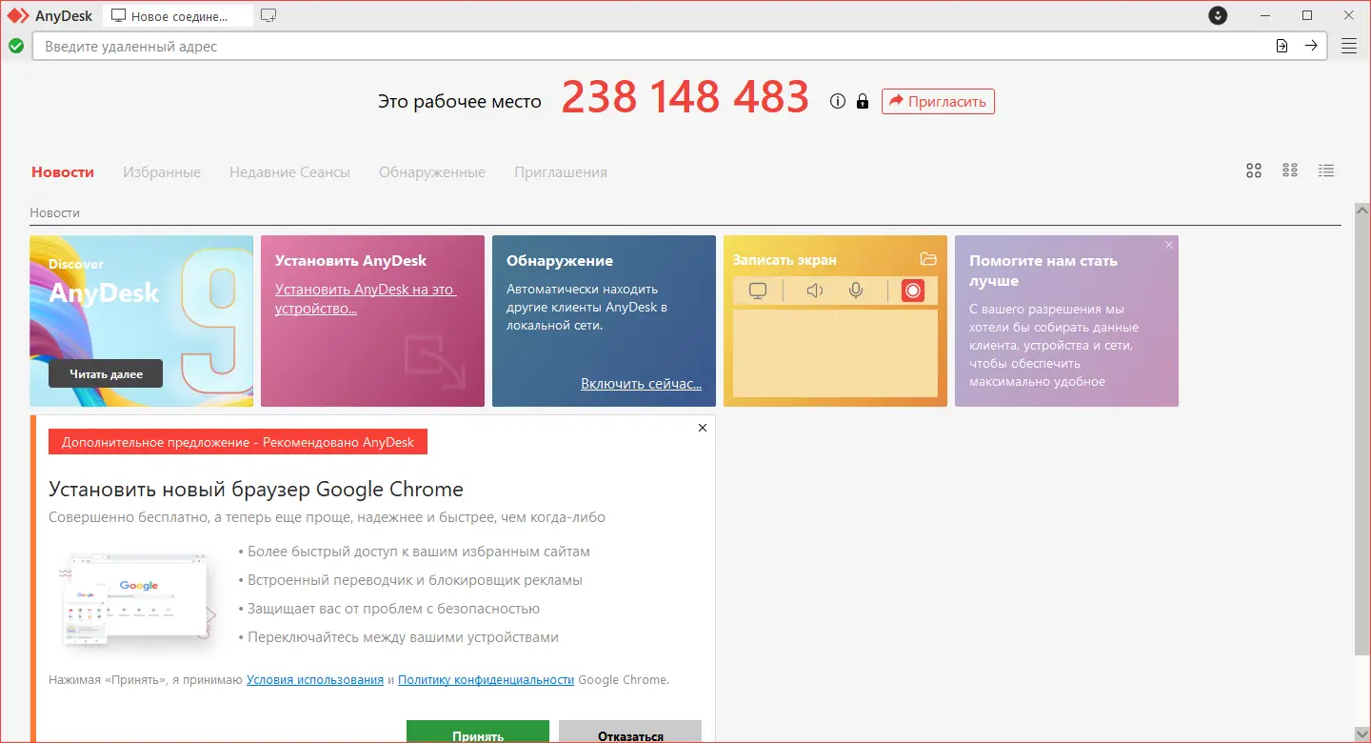Click the file transfer icon in the address bar
This screenshot has height=743, width=1371.
coord(1282,46)
